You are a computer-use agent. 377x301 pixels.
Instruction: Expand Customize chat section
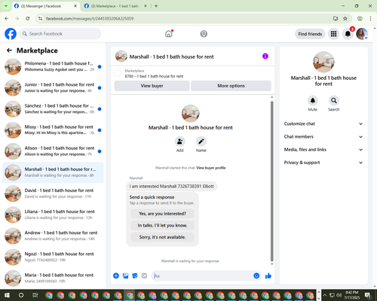(323, 123)
